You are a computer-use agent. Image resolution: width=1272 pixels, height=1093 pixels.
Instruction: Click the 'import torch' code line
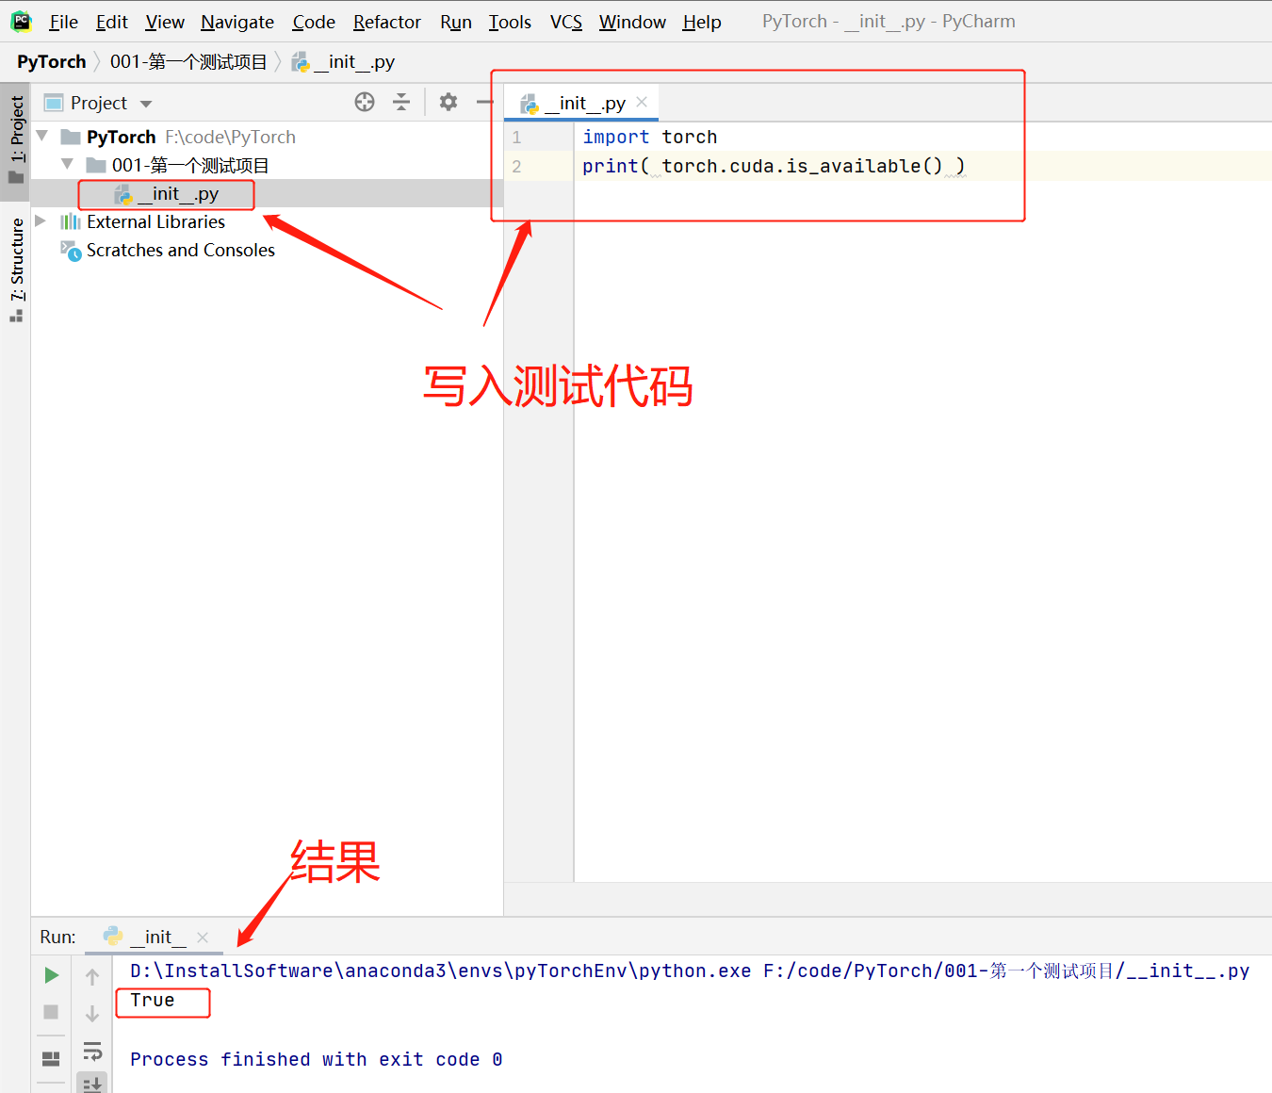649,138
